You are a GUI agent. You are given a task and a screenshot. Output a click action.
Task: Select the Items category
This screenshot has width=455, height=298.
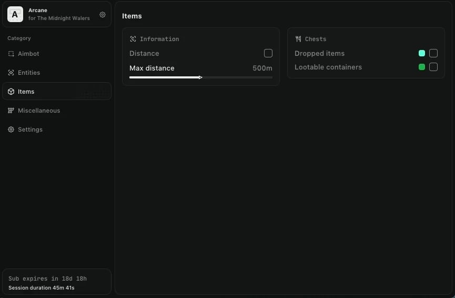click(57, 92)
